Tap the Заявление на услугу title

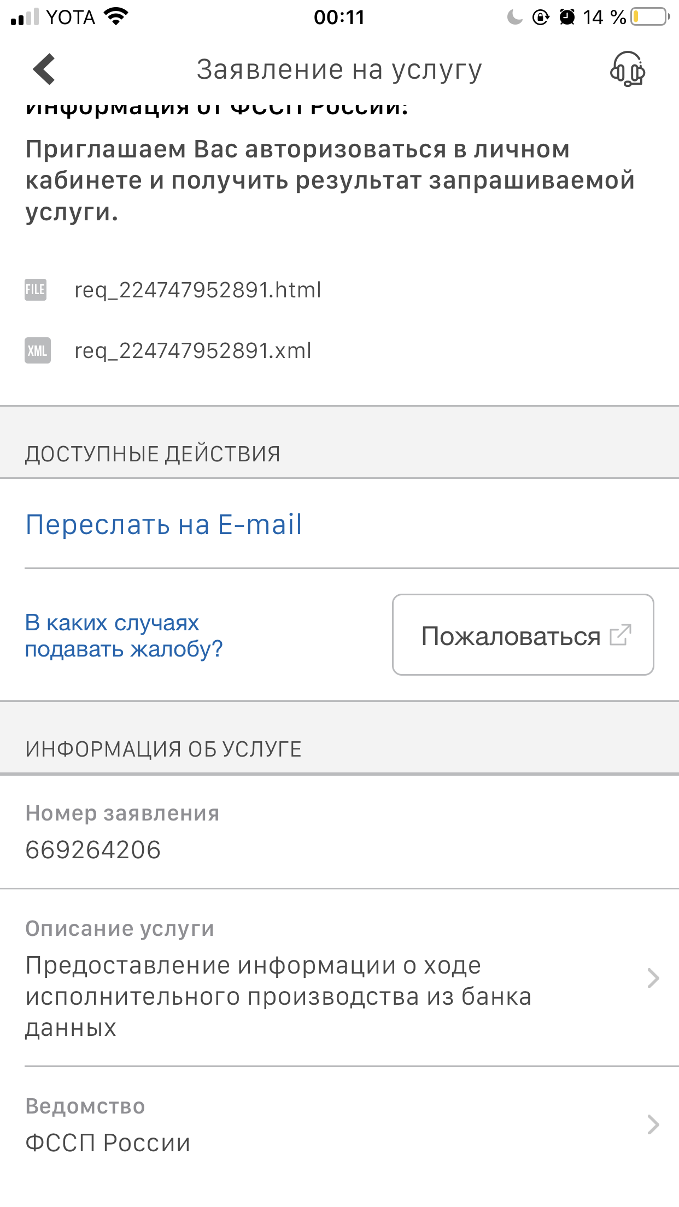(339, 69)
